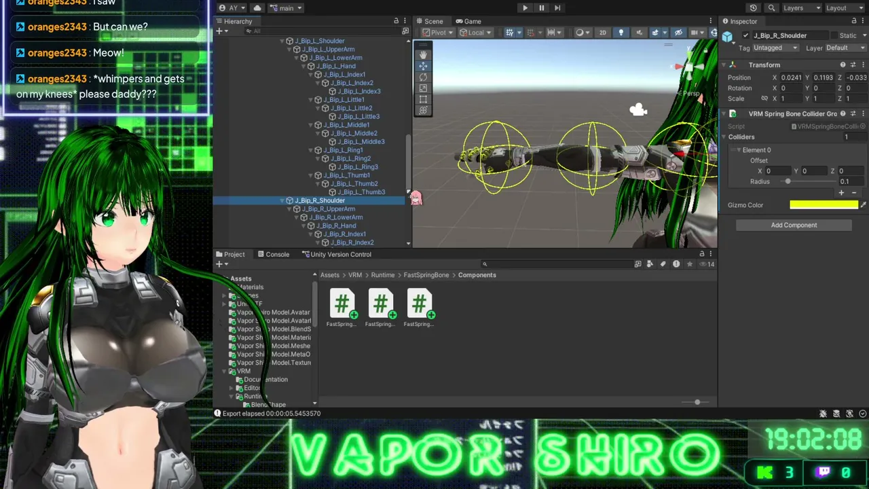Click the Scale constrained proportions link icon
This screenshot has height=489, width=869.
[764, 98]
